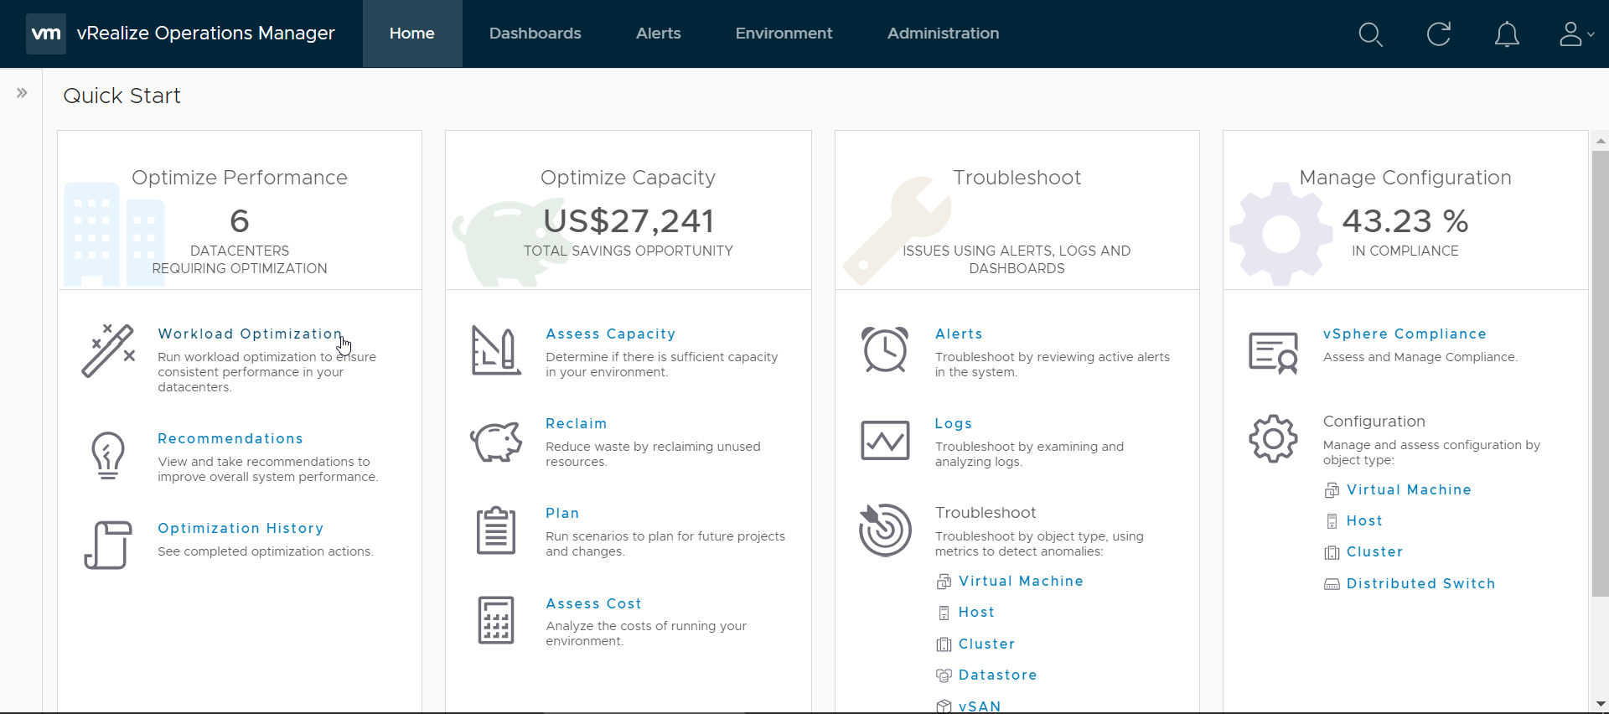
Task: Troubleshoot by Datastore link
Action: click(x=998, y=675)
